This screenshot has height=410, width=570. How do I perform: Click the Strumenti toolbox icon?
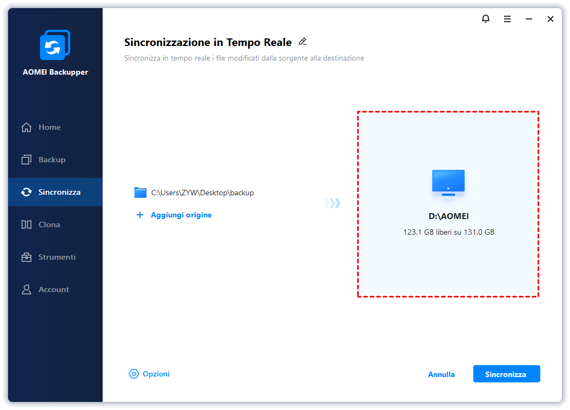pos(26,257)
